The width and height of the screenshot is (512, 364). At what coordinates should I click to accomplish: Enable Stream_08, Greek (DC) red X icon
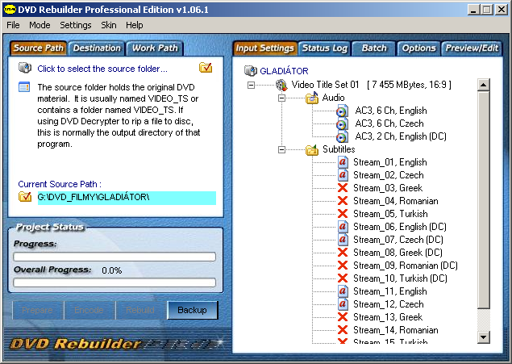(343, 253)
